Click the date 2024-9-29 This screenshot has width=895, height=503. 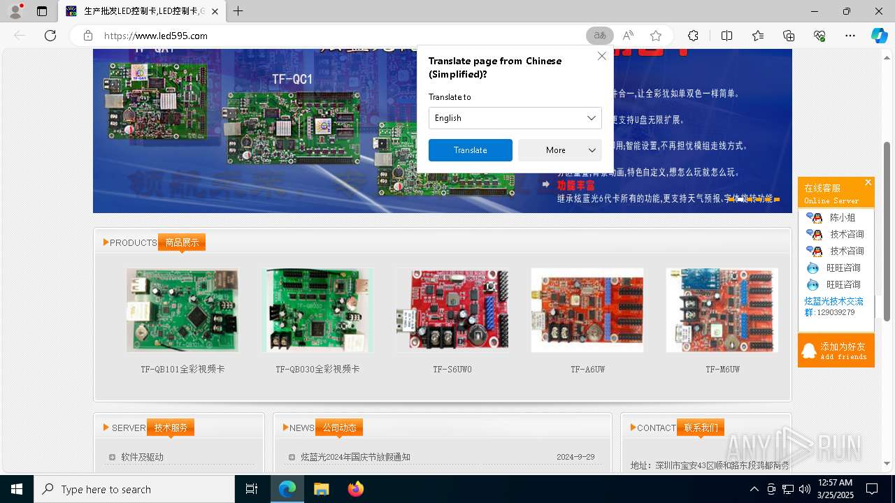tap(575, 457)
